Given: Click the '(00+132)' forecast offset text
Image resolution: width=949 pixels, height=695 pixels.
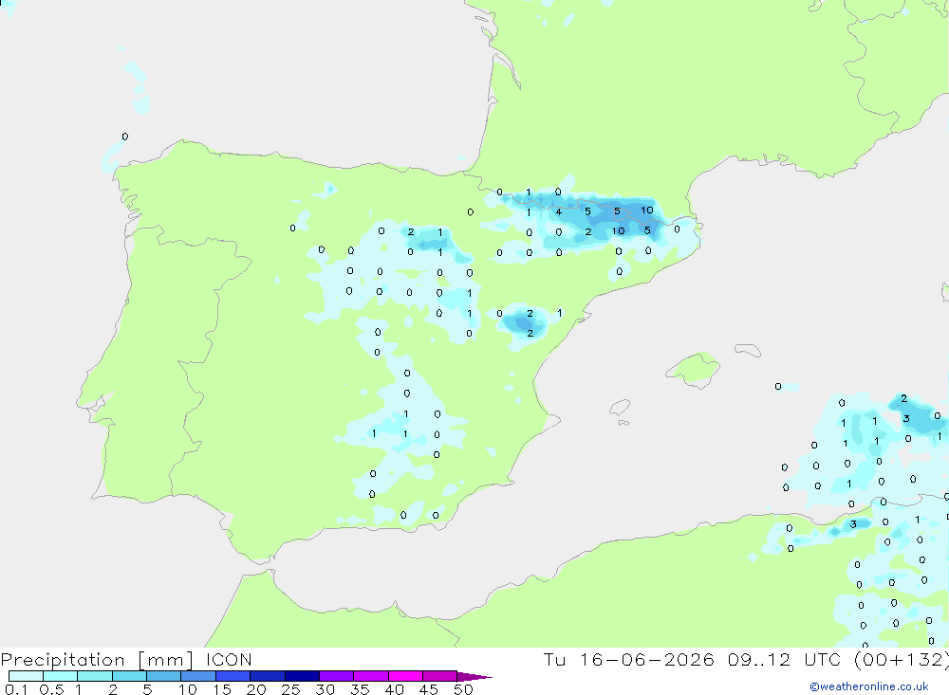Looking at the screenshot, I should 902,659.
